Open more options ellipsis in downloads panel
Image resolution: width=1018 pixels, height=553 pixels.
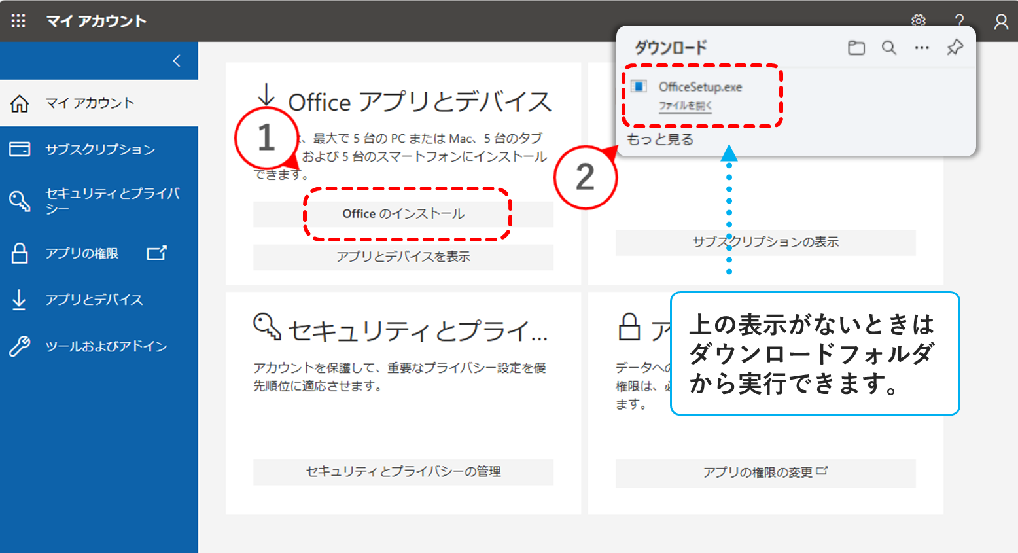click(922, 48)
